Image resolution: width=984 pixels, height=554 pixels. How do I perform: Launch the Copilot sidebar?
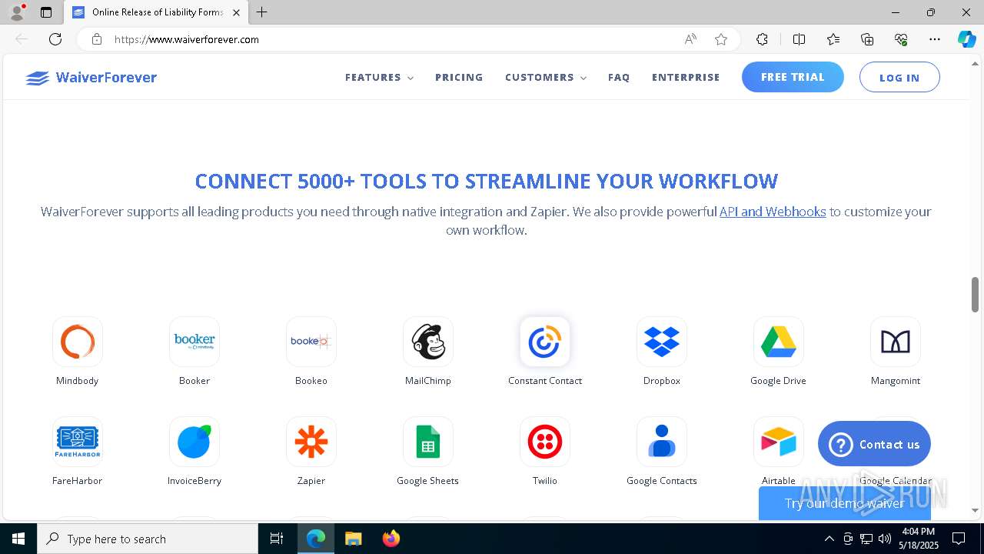[966, 39]
